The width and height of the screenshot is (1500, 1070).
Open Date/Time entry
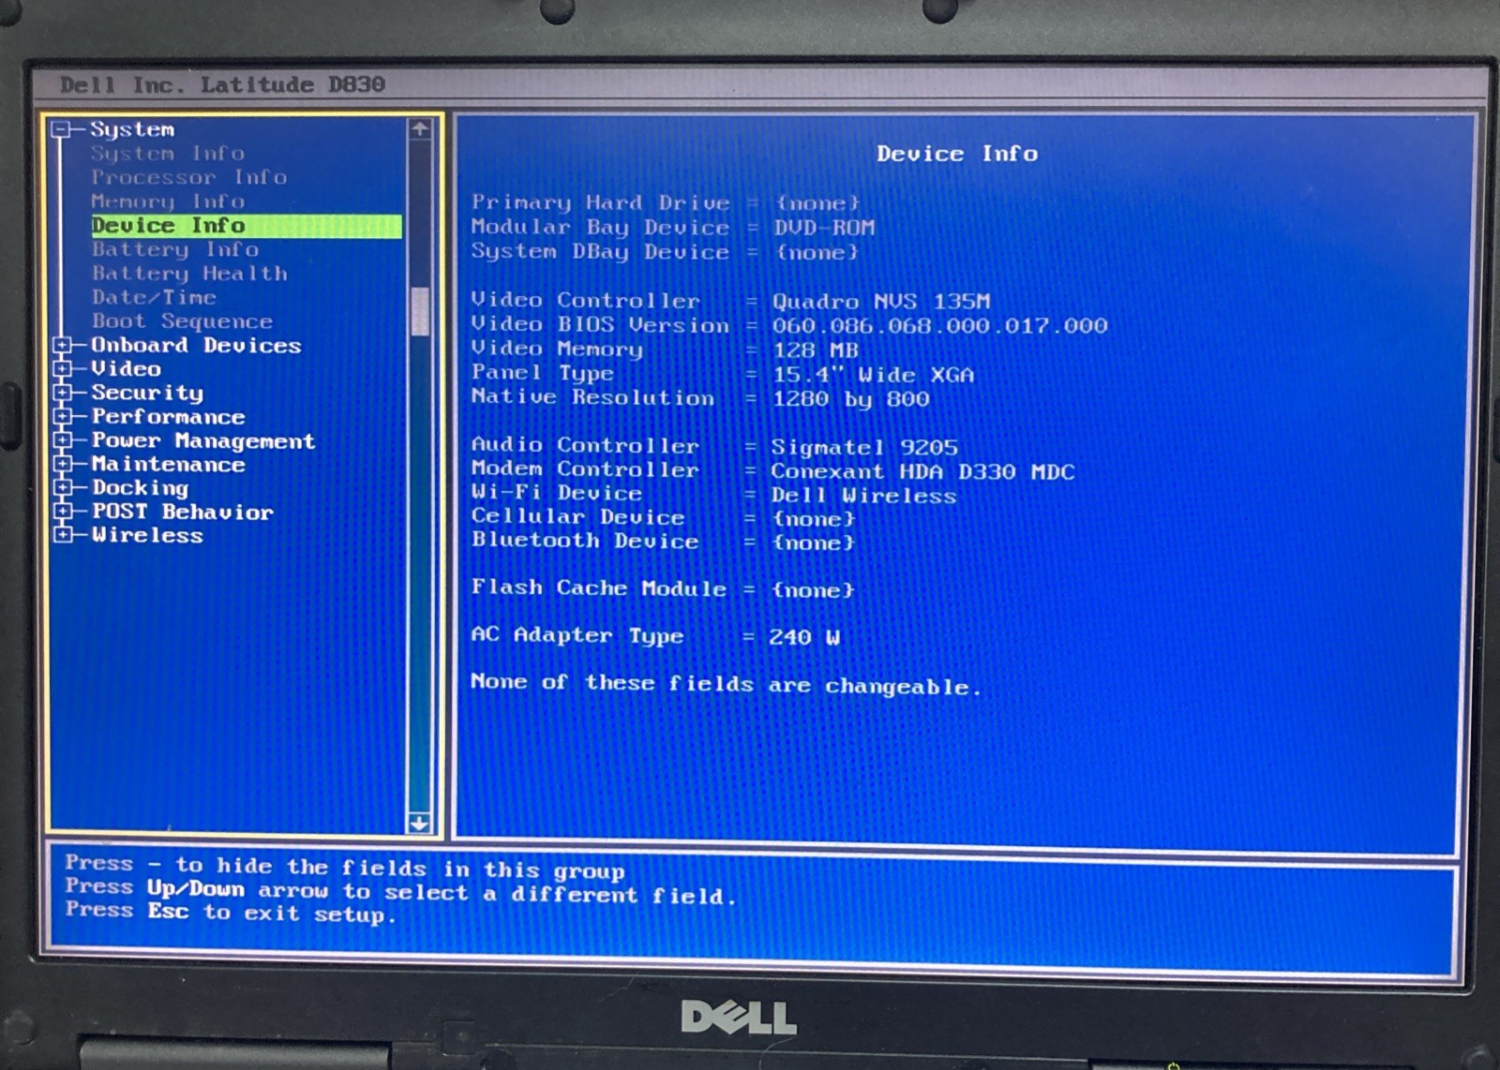click(x=154, y=297)
